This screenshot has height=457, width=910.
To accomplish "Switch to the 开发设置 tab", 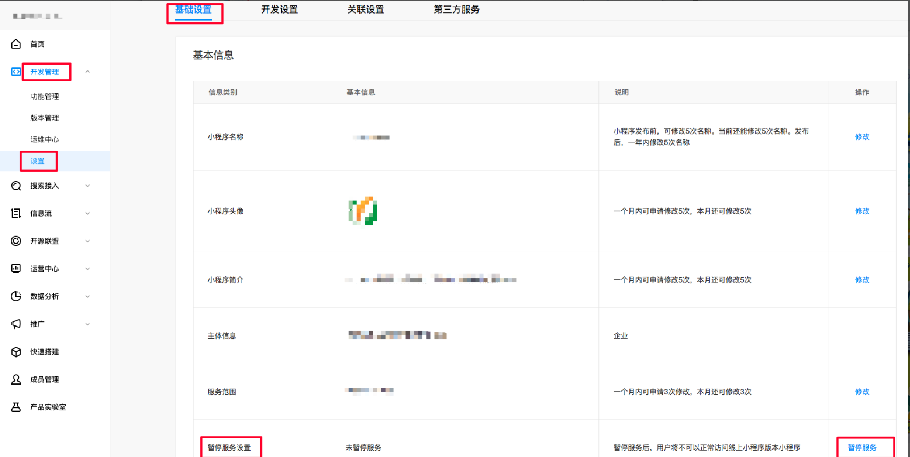I will (x=280, y=9).
